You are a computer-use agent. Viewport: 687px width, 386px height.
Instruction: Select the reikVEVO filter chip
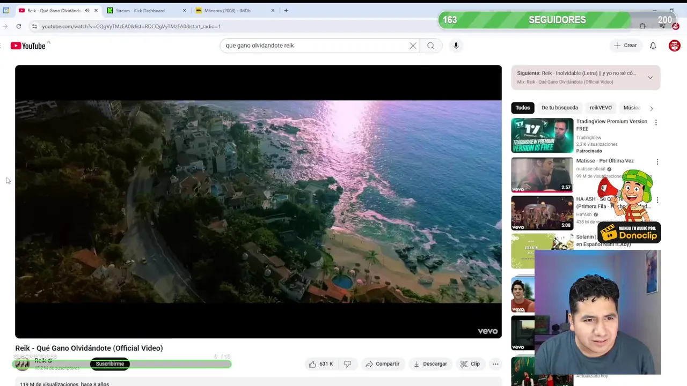[601, 108]
